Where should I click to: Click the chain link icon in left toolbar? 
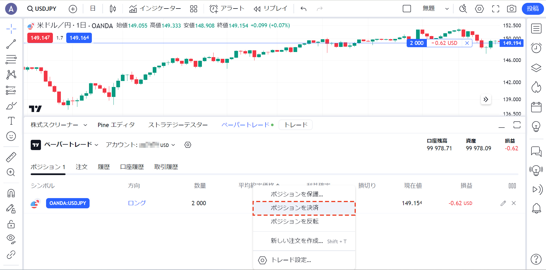pos(11,255)
